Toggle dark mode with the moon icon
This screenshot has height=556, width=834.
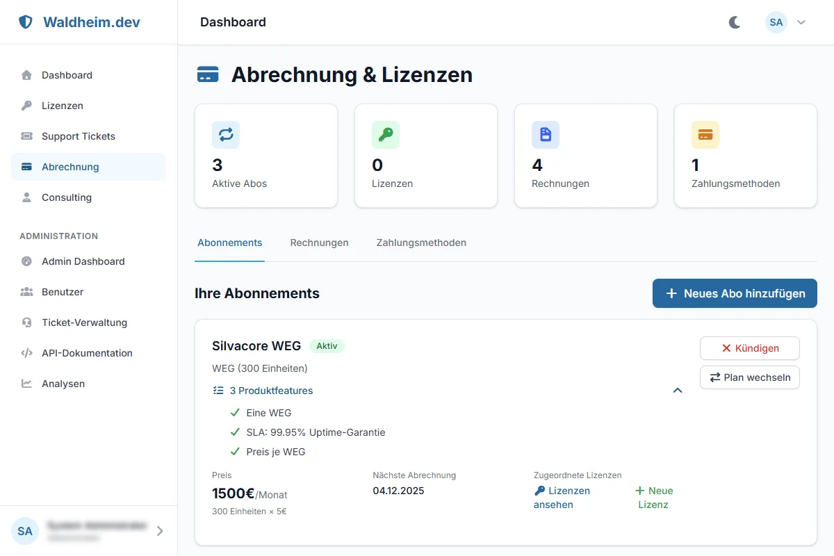pyautogui.click(x=735, y=22)
